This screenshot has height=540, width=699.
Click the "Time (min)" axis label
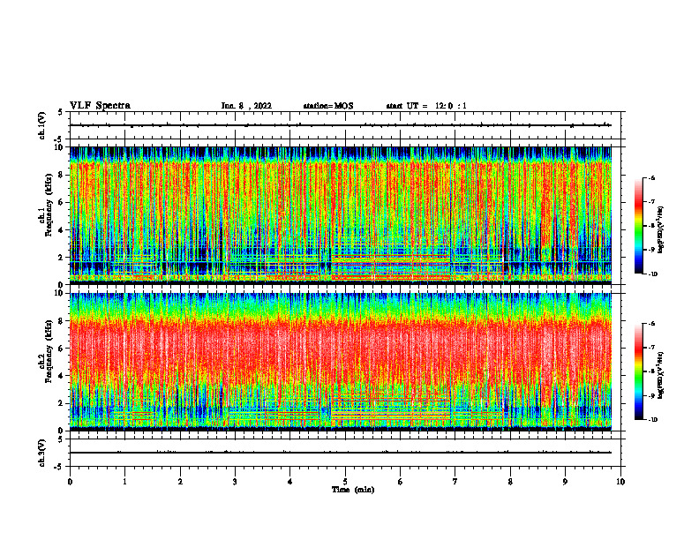pos(353,490)
